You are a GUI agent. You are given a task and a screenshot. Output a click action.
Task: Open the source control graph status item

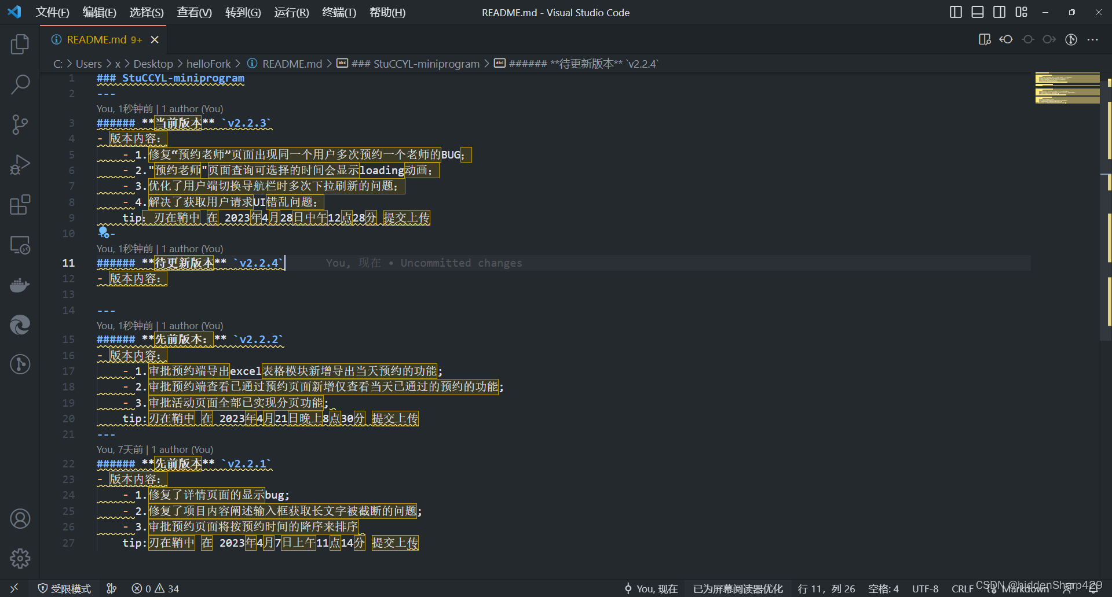[112, 588]
